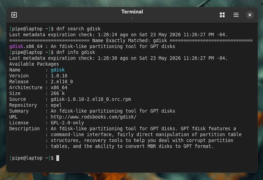Click the command 'dnf search gdisk'

click(x=79, y=29)
